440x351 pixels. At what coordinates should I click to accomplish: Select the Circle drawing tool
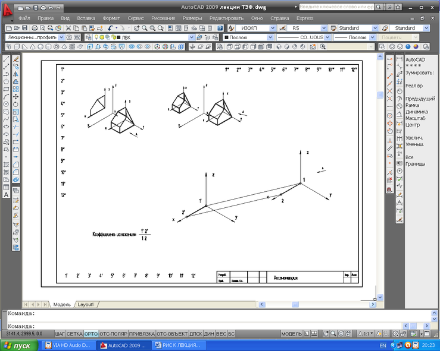click(x=6, y=104)
